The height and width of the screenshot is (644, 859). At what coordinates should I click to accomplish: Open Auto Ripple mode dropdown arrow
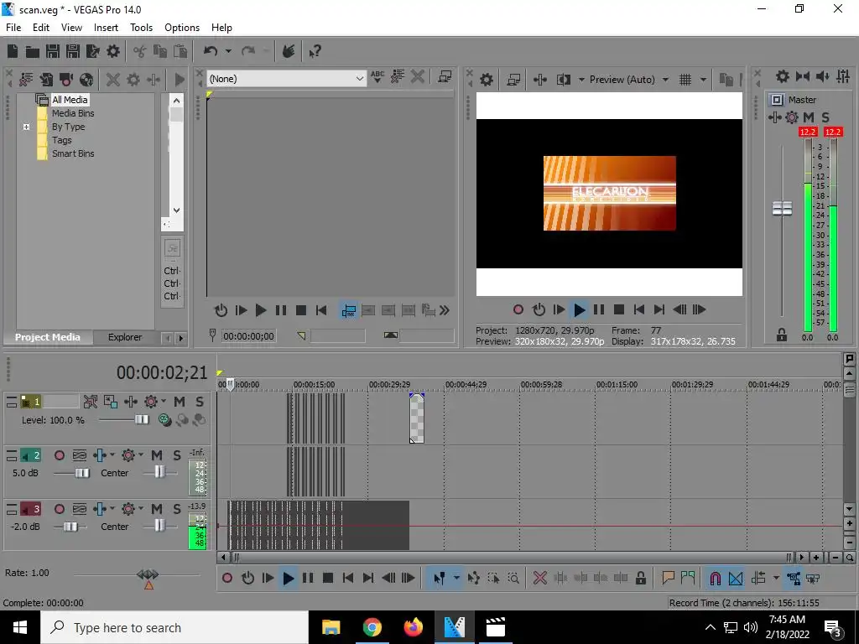[776, 579]
